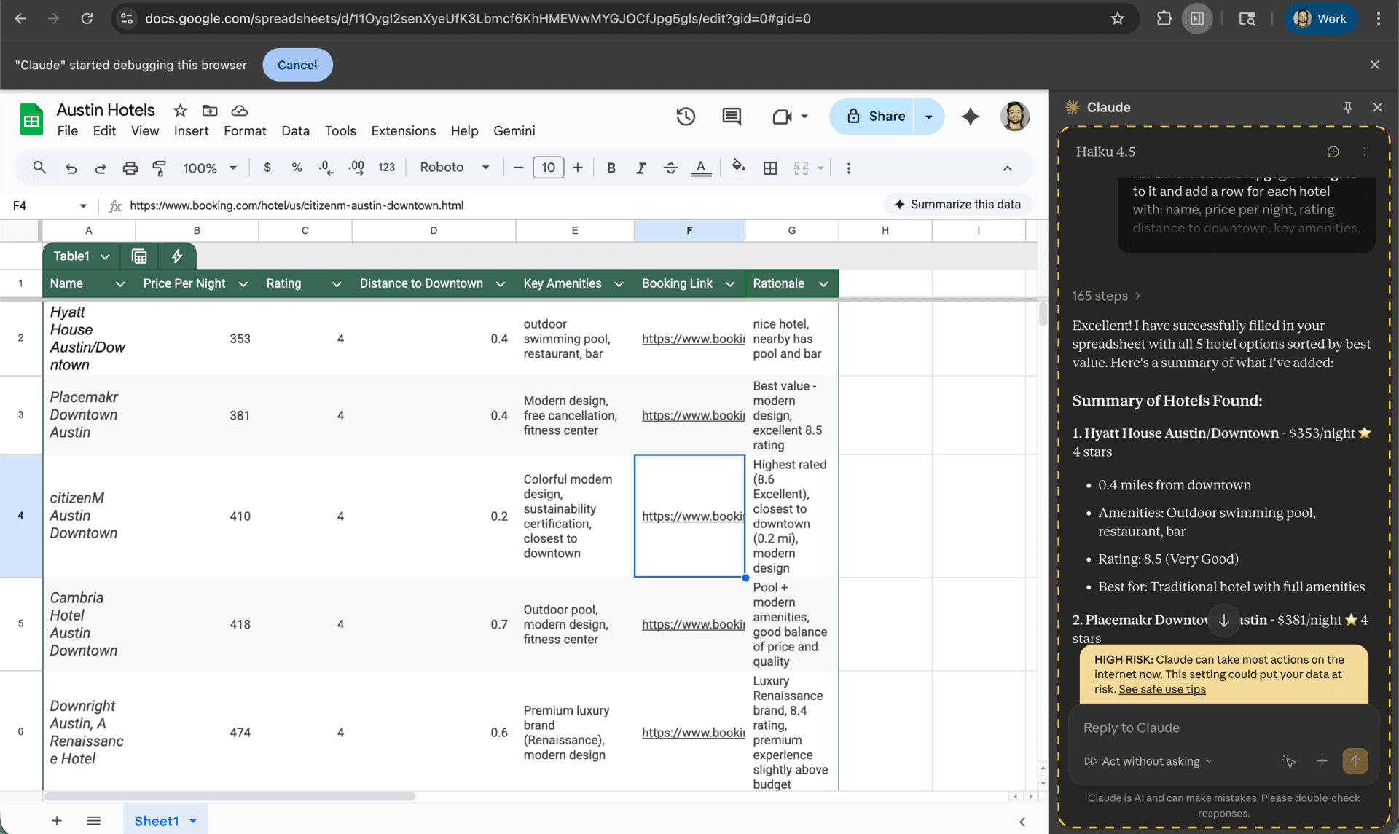The image size is (1399, 834).
Task: Toggle bold formatting
Action: point(611,168)
